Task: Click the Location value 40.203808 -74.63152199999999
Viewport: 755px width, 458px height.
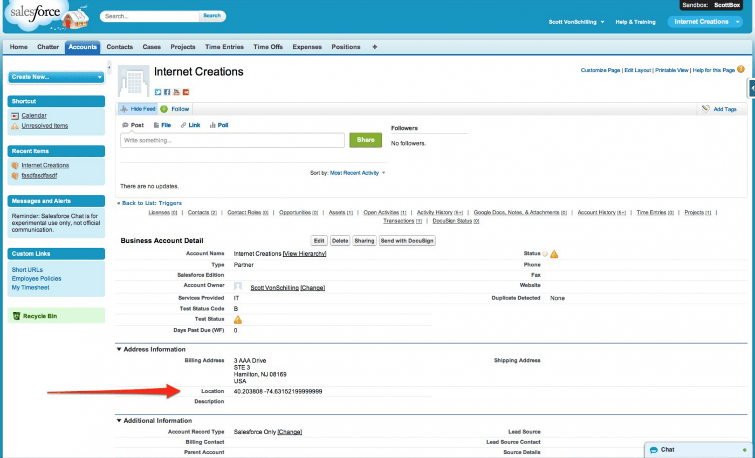Action: [x=278, y=392]
